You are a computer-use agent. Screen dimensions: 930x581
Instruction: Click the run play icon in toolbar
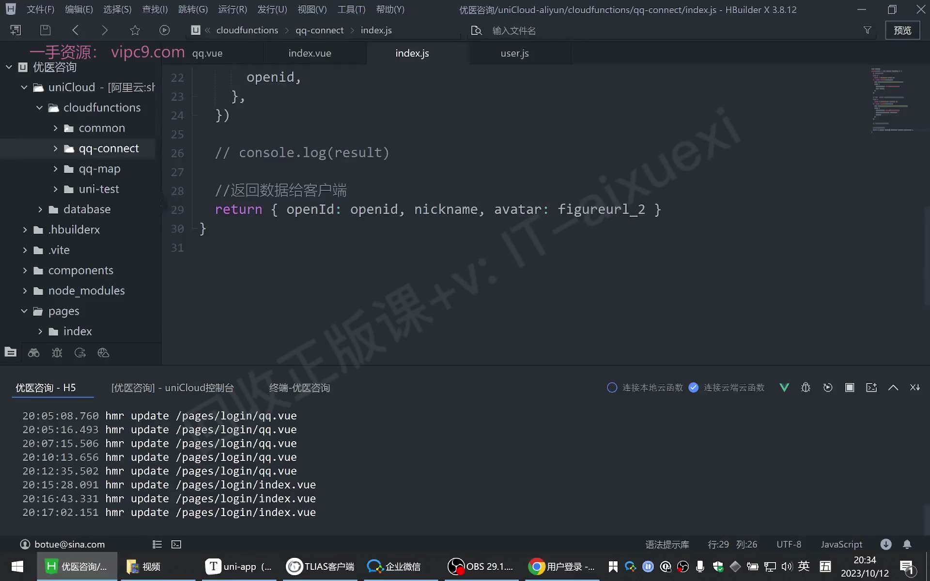point(165,30)
